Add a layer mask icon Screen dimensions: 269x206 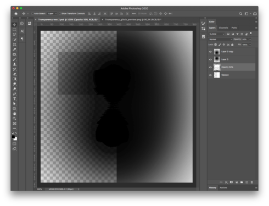[231, 182]
